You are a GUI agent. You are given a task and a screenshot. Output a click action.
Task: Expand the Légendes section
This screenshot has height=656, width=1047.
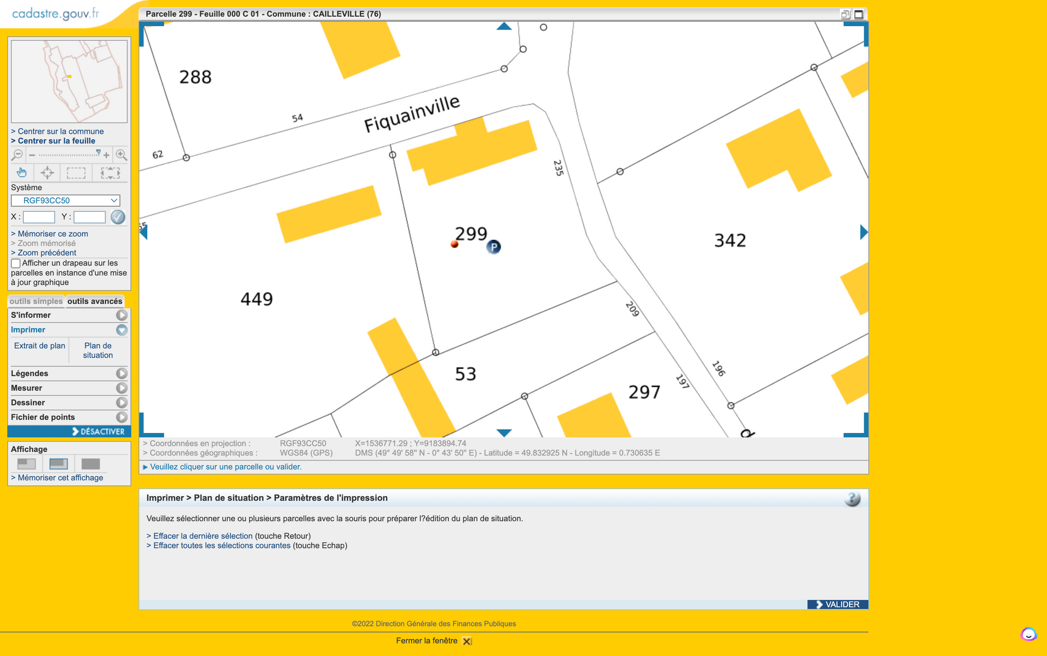pyautogui.click(x=122, y=374)
